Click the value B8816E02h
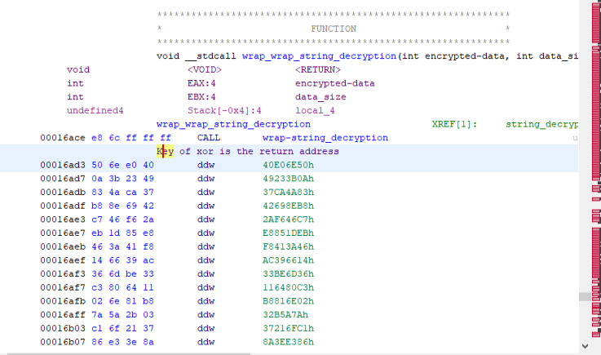This screenshot has width=601, height=355. tap(288, 301)
